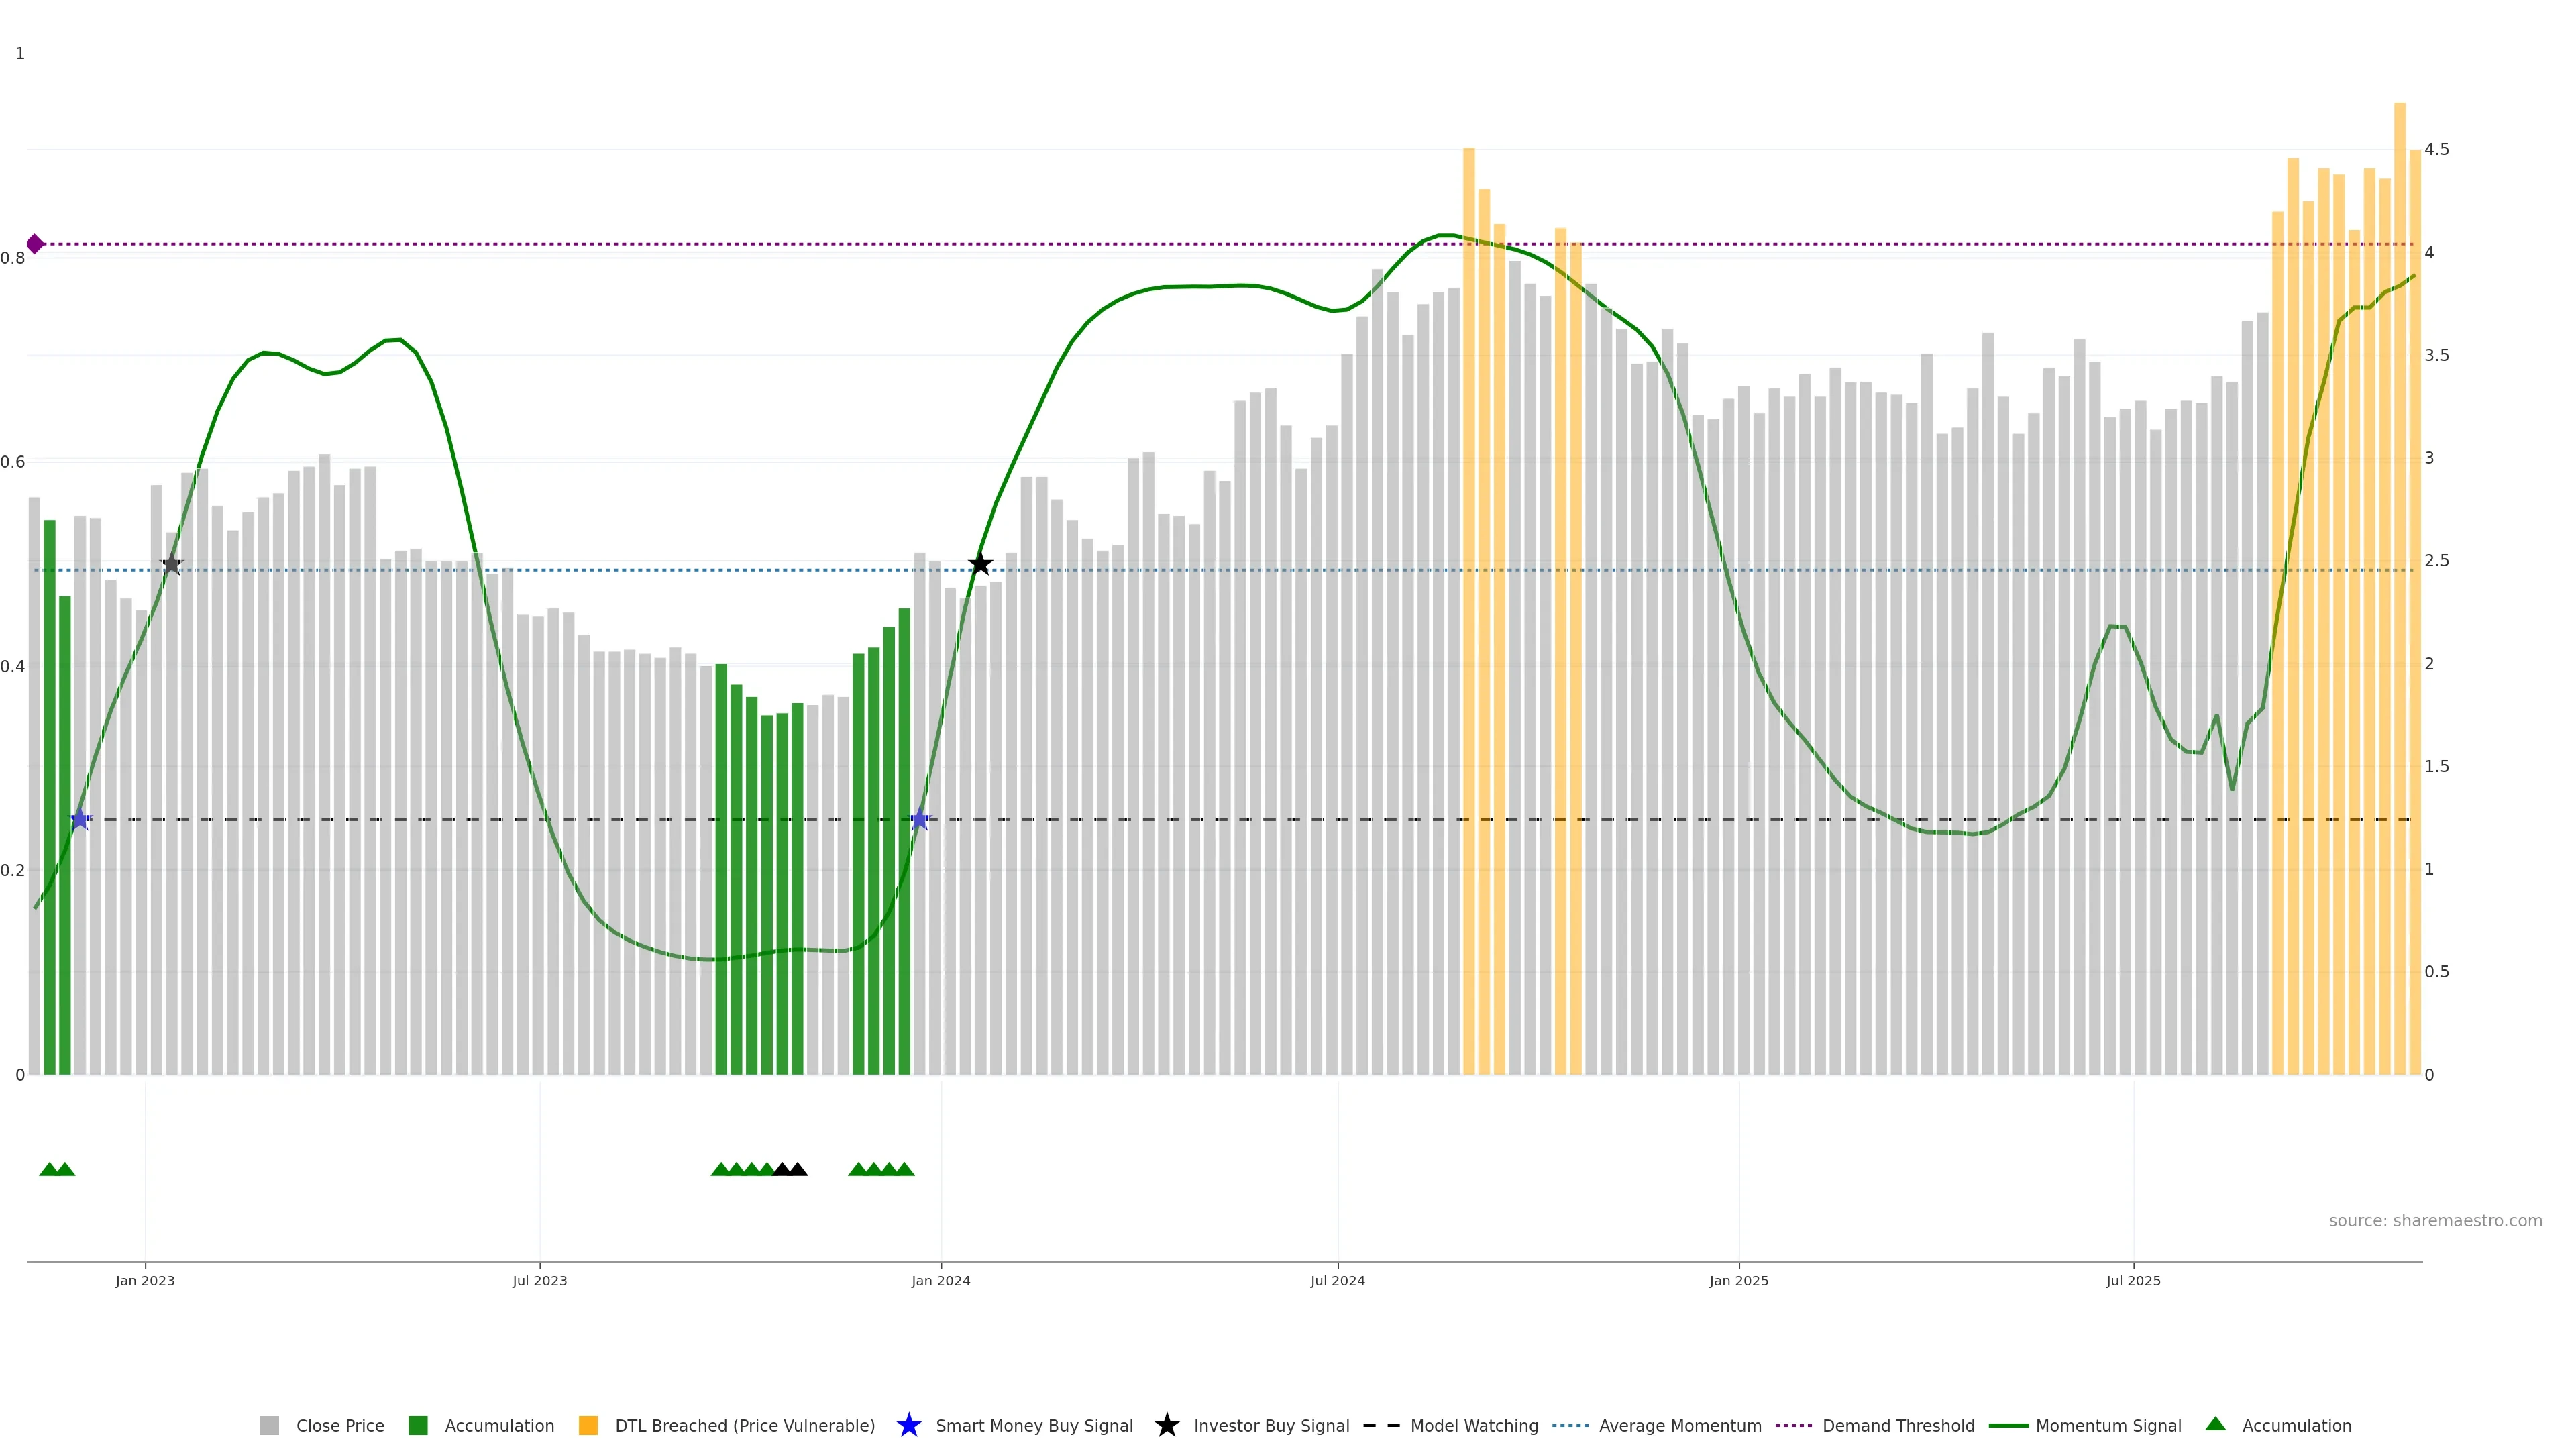
Task: Click the green triangle Accumulation legend icon
Action: pos(2215,1424)
